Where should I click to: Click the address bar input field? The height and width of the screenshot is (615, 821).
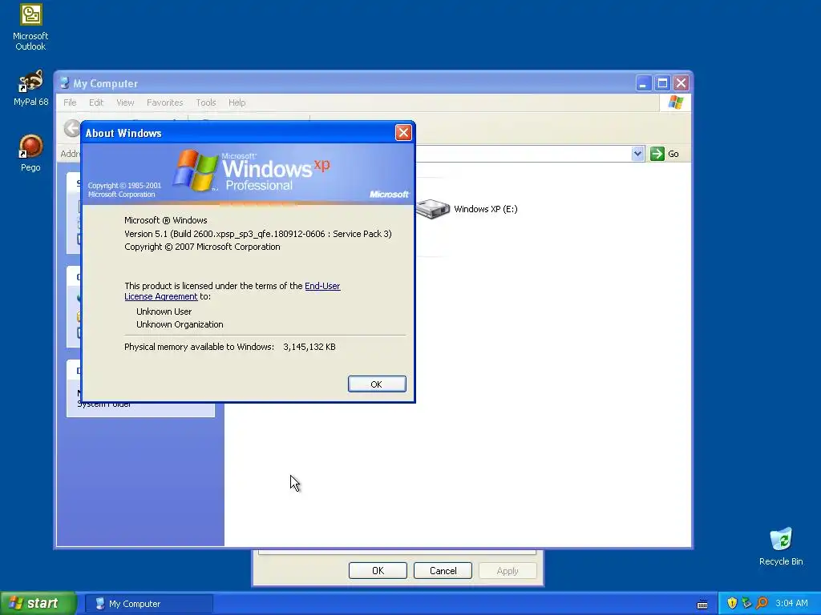[523, 154]
